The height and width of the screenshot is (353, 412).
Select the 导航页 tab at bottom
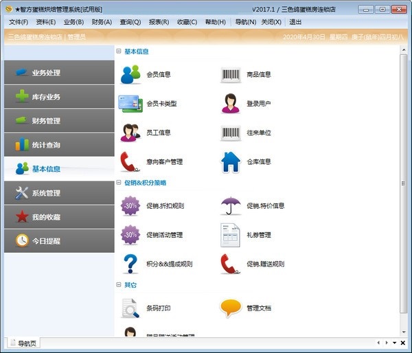[25, 343]
